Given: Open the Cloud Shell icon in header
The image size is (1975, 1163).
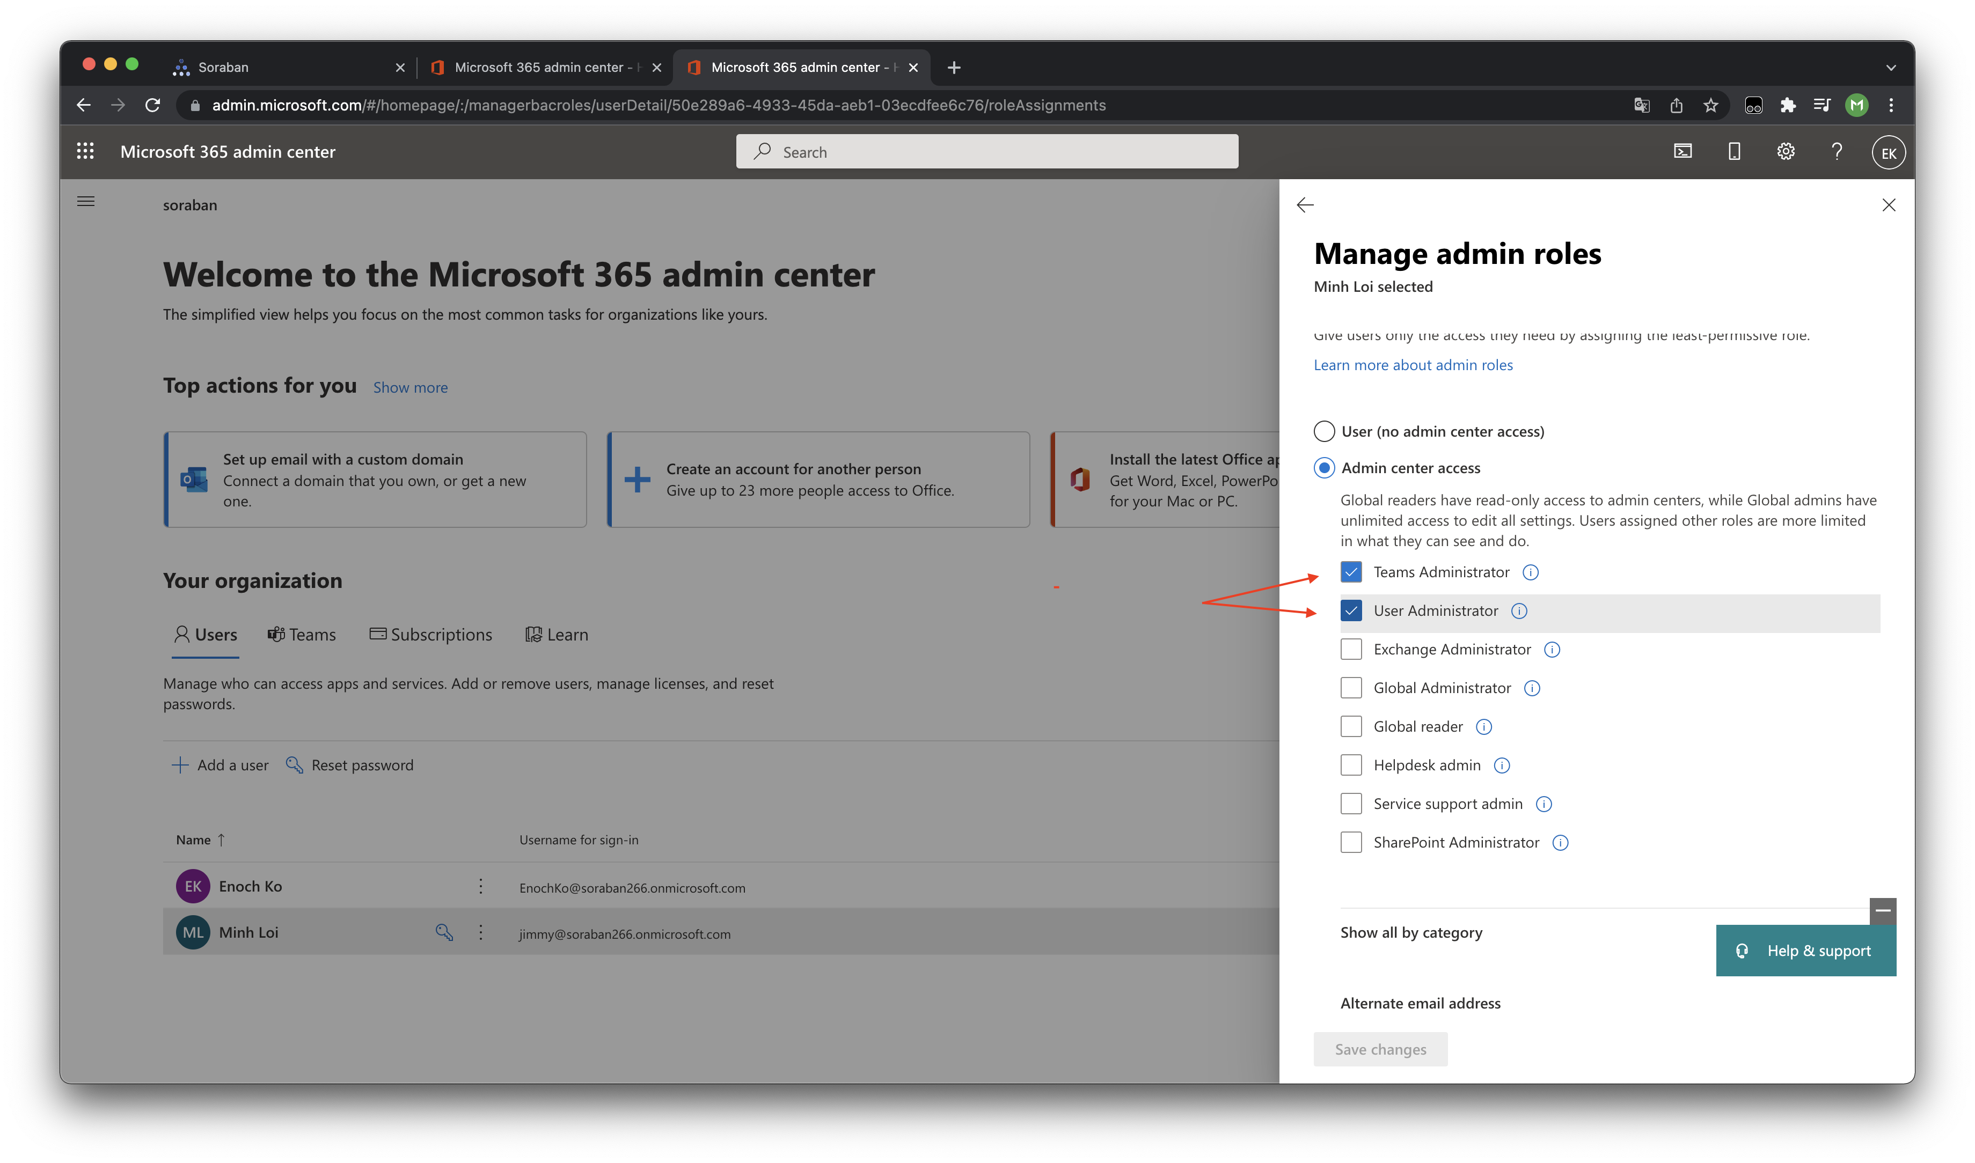Looking at the screenshot, I should (x=1683, y=151).
